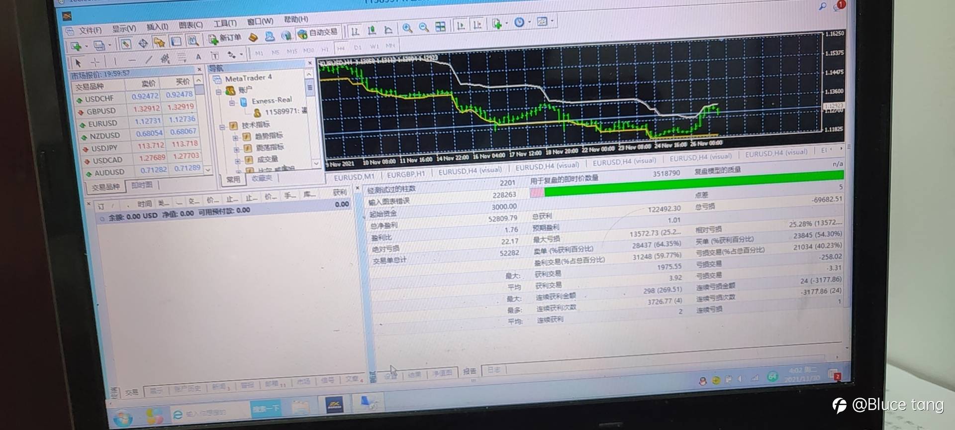The width and height of the screenshot is (955, 430).
Task: Open the EURGBP,H1 chart tab
Action: tap(406, 174)
